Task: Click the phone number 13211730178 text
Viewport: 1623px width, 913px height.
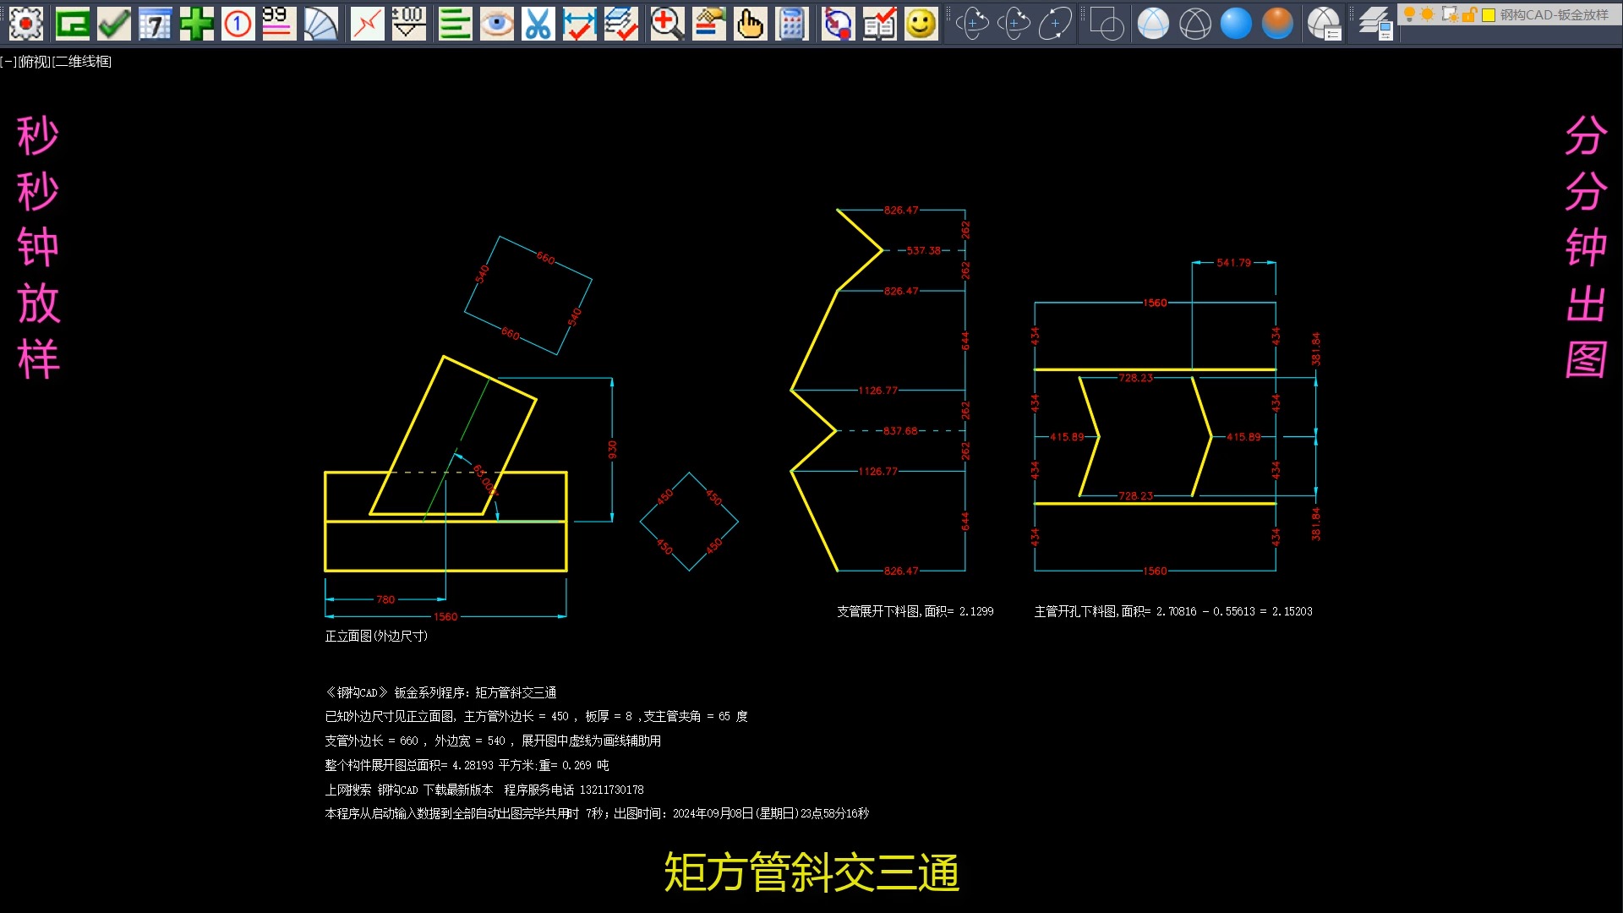Action: pyautogui.click(x=615, y=790)
